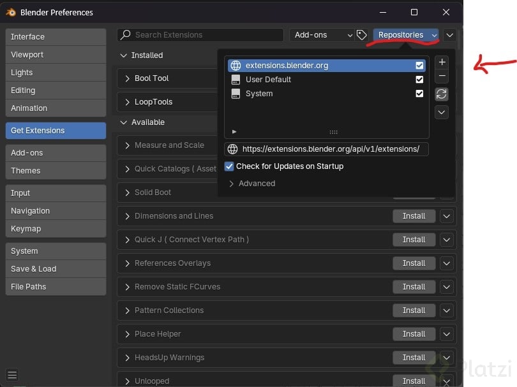Collapse the Installed section

click(123, 55)
